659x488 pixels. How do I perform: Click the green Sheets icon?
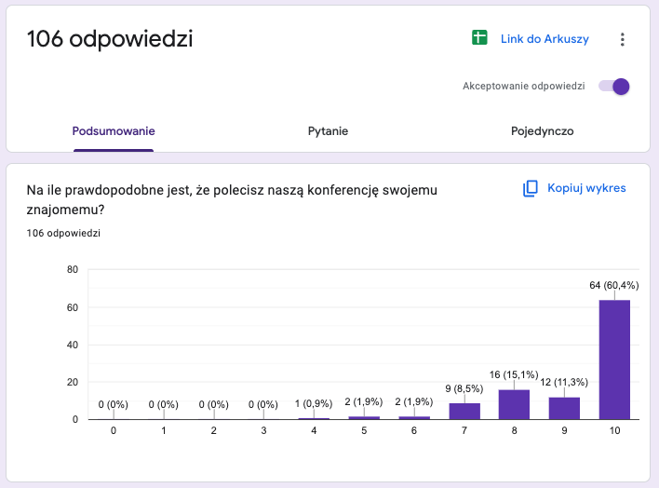point(479,38)
